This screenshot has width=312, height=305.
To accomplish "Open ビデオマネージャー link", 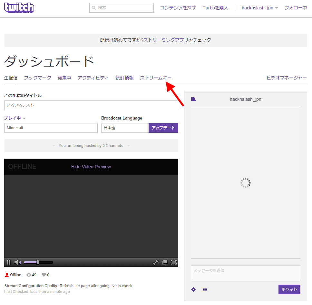I will click(x=287, y=78).
